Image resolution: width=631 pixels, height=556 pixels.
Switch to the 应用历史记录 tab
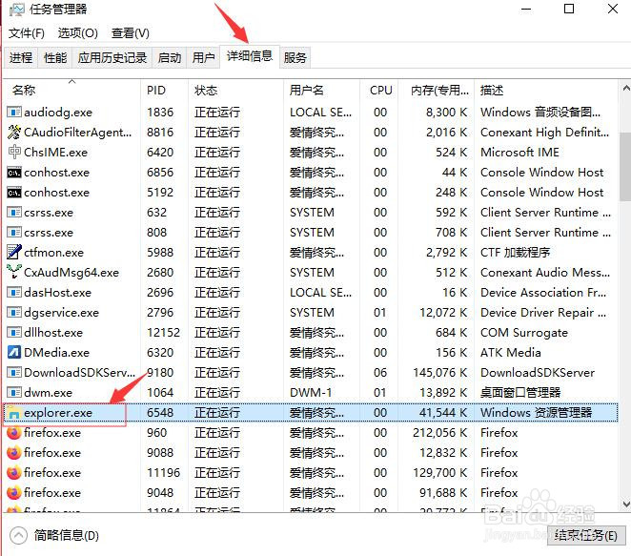coord(112,57)
